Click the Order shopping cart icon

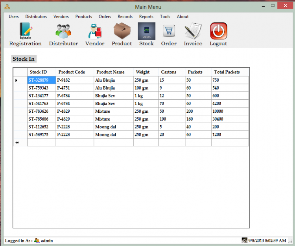169,31
